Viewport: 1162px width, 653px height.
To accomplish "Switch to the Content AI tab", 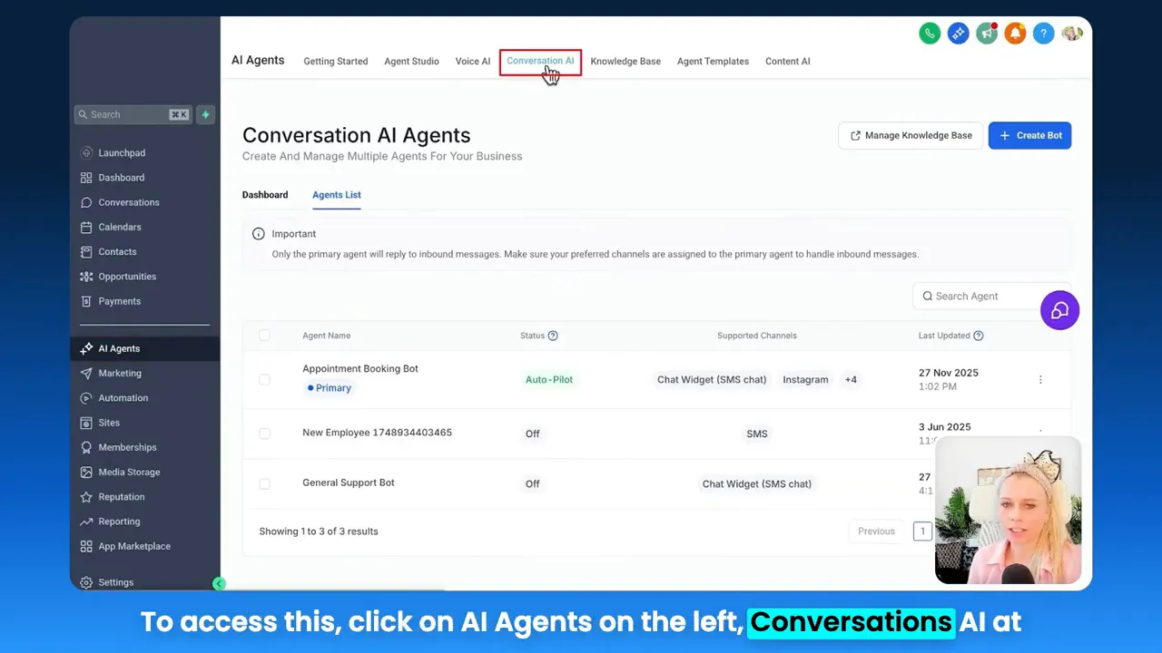I will pyautogui.click(x=788, y=62).
